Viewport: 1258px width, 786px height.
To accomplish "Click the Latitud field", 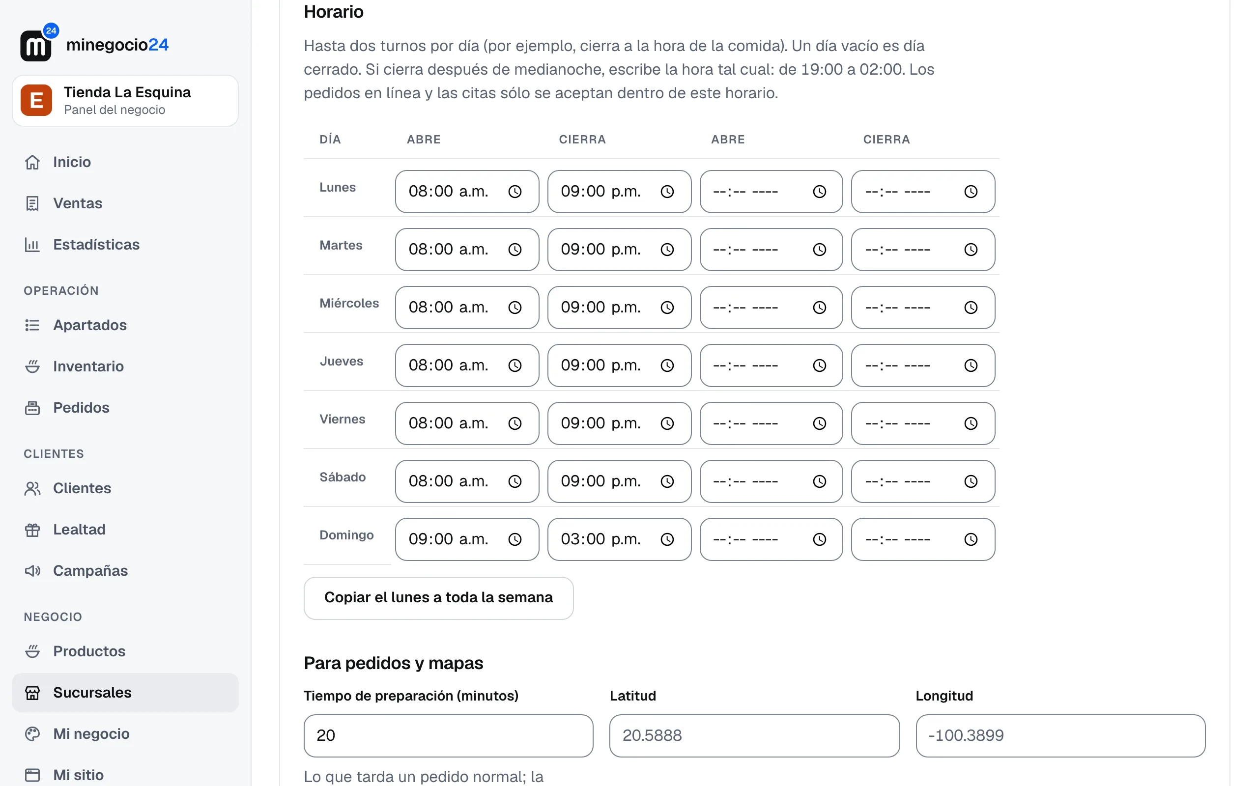I will [754, 735].
